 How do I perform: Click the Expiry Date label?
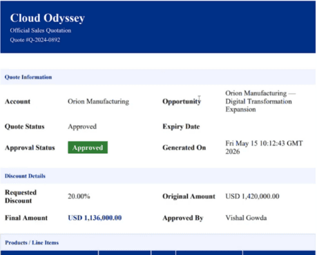(181, 126)
